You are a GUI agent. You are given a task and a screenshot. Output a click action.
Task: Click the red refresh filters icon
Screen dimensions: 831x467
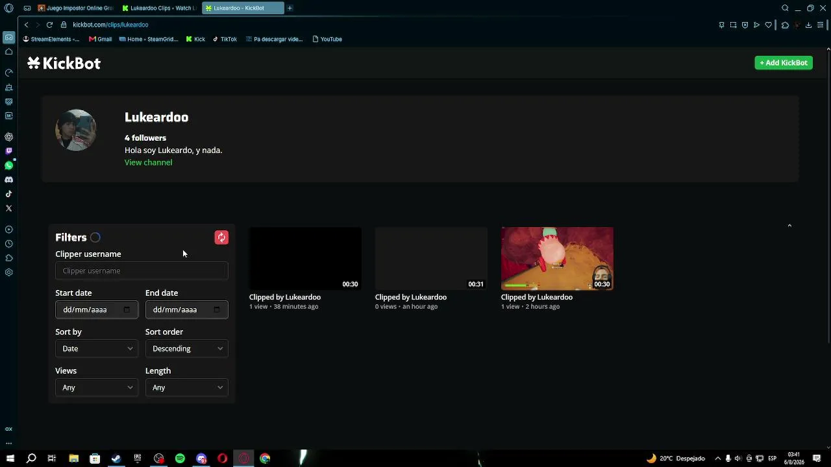[x=221, y=237]
